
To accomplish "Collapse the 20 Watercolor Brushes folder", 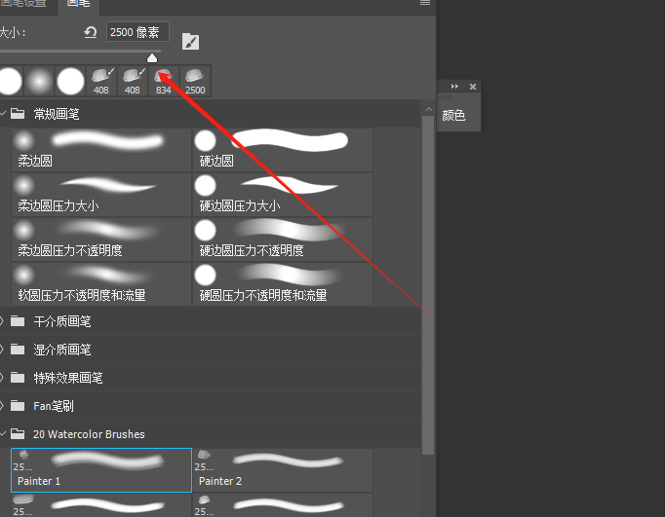I will click(x=3, y=433).
